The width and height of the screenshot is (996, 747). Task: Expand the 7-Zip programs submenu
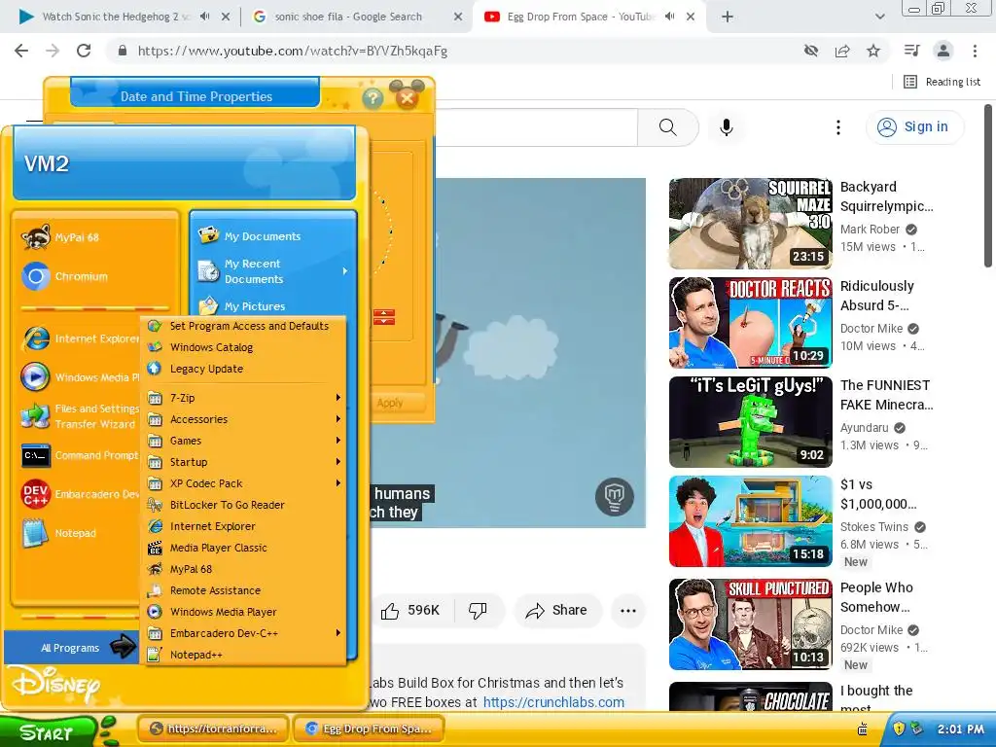pyautogui.click(x=244, y=398)
